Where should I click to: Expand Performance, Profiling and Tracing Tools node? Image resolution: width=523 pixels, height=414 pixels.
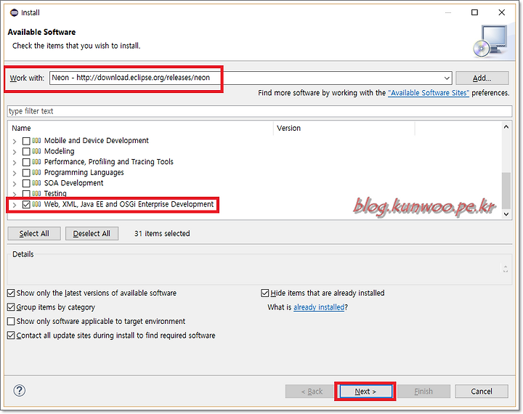pyautogui.click(x=15, y=163)
